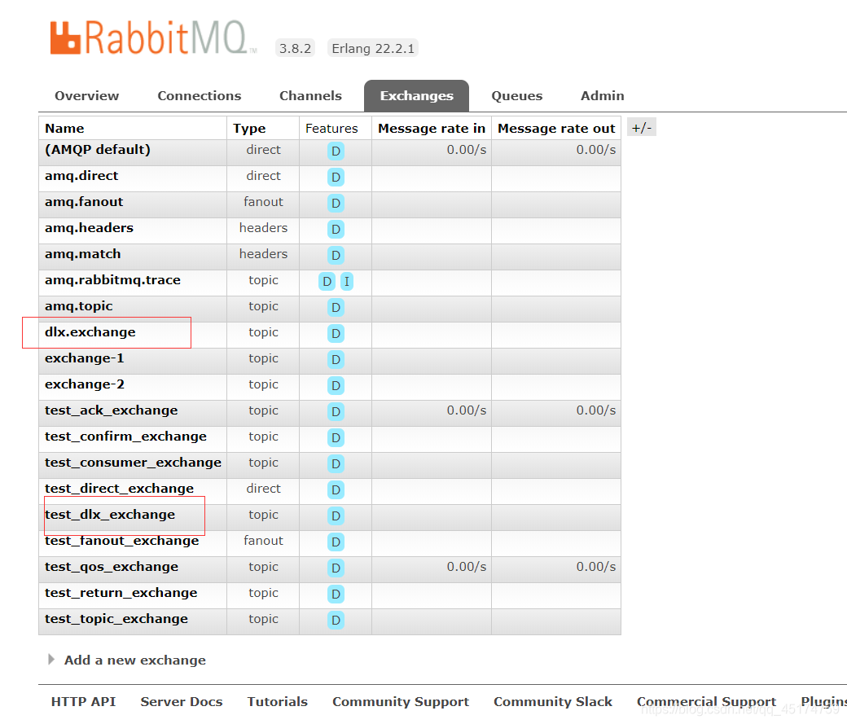Screen dimensions: 847x724
Task: Click the D badge in amq.match row
Action: pyautogui.click(x=336, y=255)
